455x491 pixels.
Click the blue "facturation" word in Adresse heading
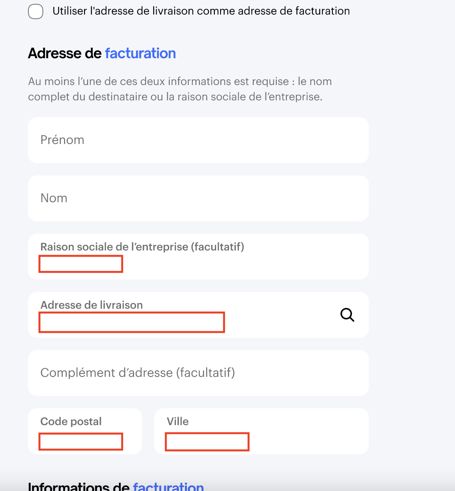(140, 54)
